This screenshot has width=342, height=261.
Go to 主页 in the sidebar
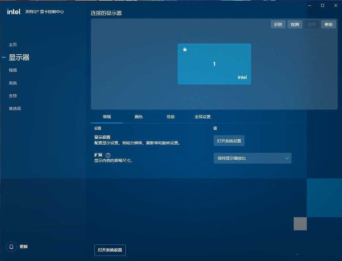pyautogui.click(x=13, y=44)
